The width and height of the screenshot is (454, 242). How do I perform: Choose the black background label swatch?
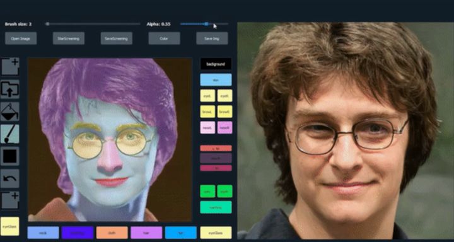[x=216, y=64]
